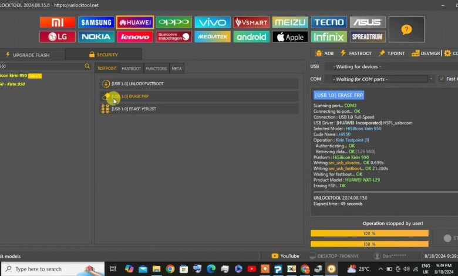Select the Xiaomi MI brand icon
Screen dimensions: 458x276
[x=57, y=22]
